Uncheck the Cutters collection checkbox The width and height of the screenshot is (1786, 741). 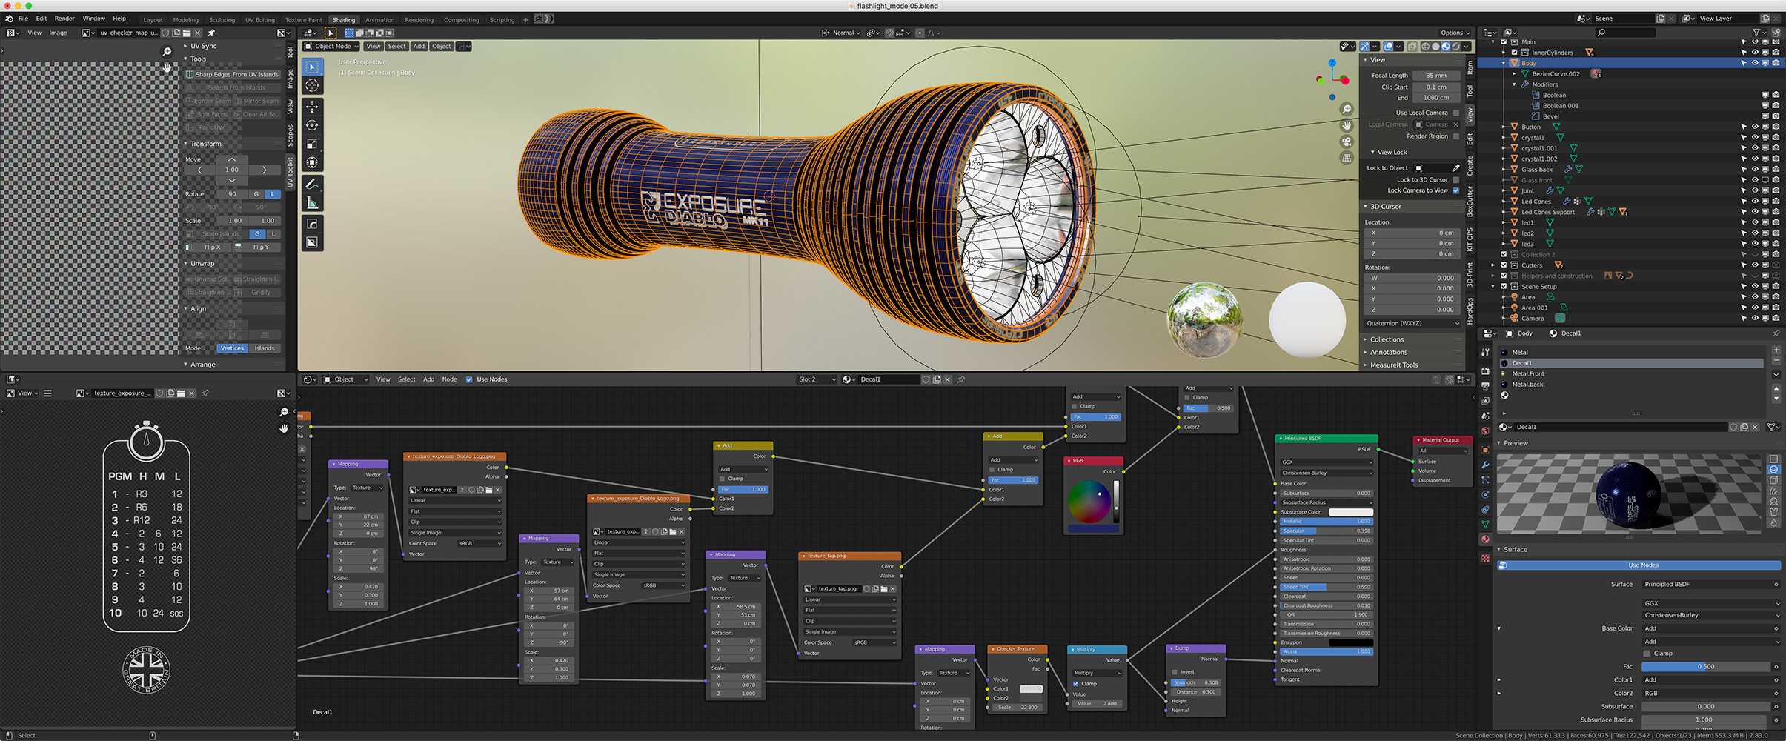[1504, 265]
